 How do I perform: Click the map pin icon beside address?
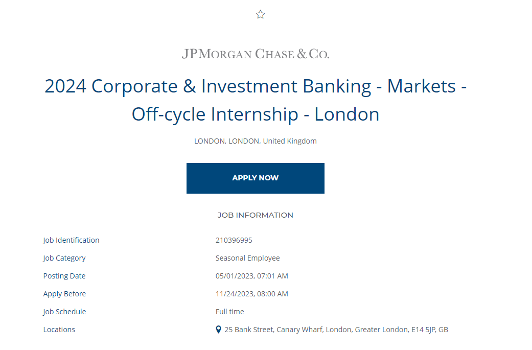(219, 330)
